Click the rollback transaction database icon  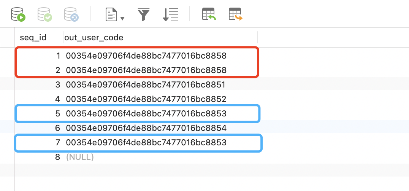[71, 14]
